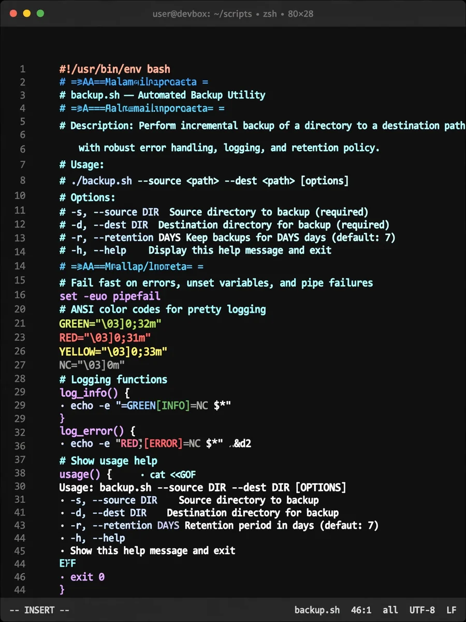Click the '# Show usage help' comment
This screenshot has width=466, height=622.
[108, 461]
